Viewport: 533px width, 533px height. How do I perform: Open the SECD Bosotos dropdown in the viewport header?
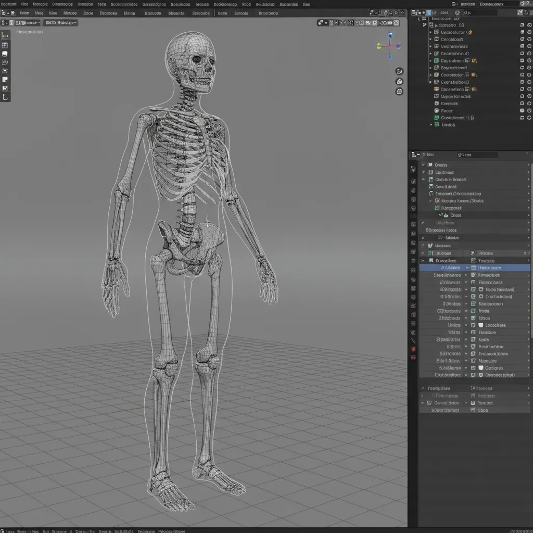tap(60, 23)
